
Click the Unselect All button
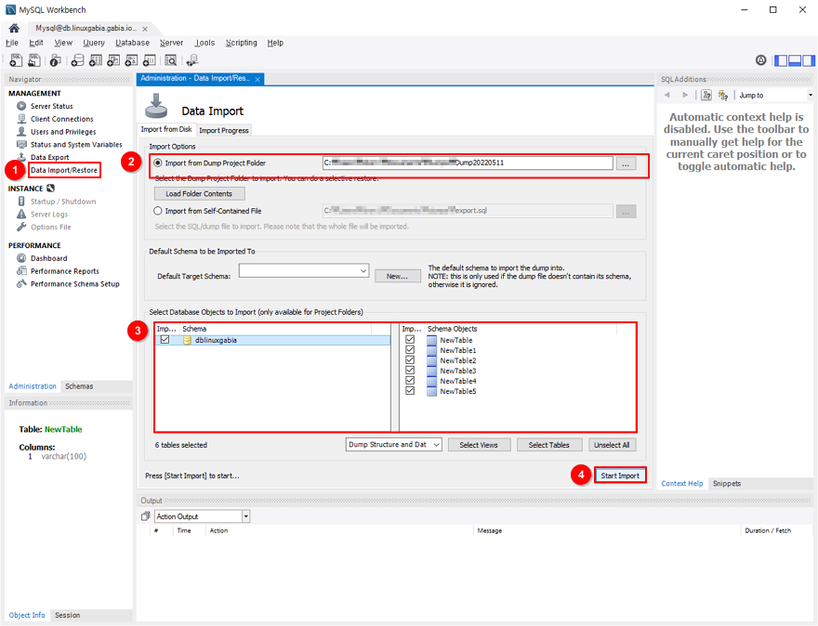[612, 445]
